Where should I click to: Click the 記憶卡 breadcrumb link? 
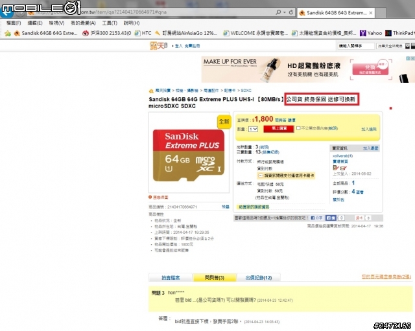[x=230, y=91]
